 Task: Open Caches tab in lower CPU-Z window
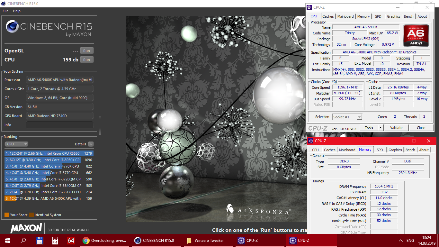[x=330, y=150]
